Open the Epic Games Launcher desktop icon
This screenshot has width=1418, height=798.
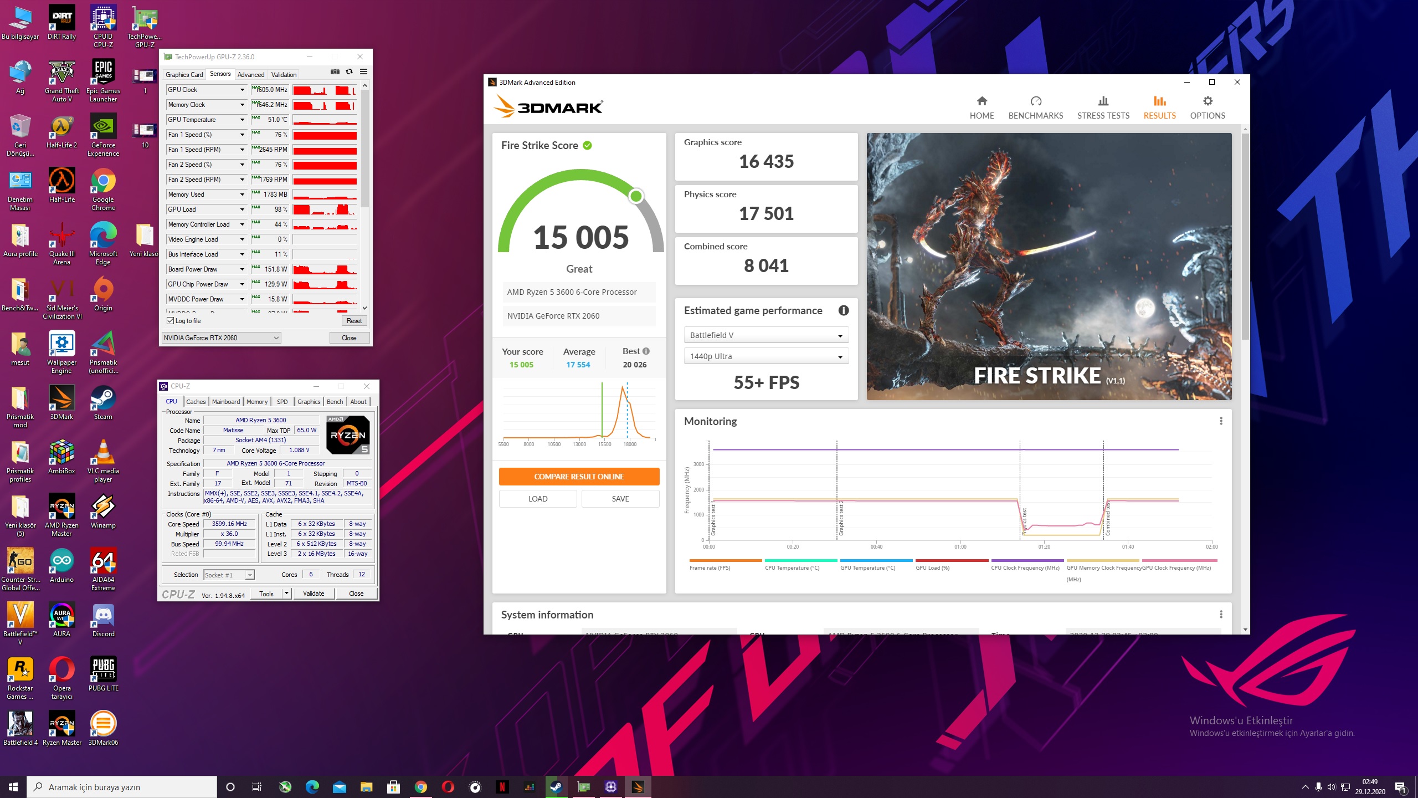(103, 80)
